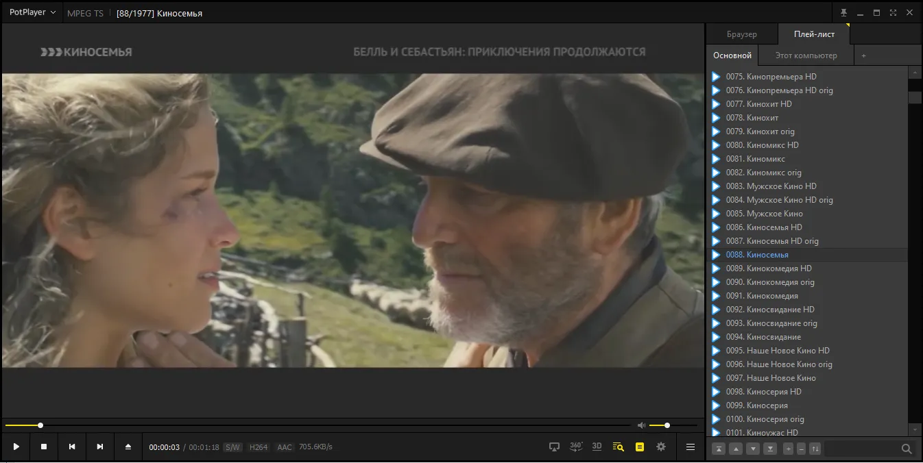Add a new playlist with plus tab
Screen dimensions: 923x463
863,55
